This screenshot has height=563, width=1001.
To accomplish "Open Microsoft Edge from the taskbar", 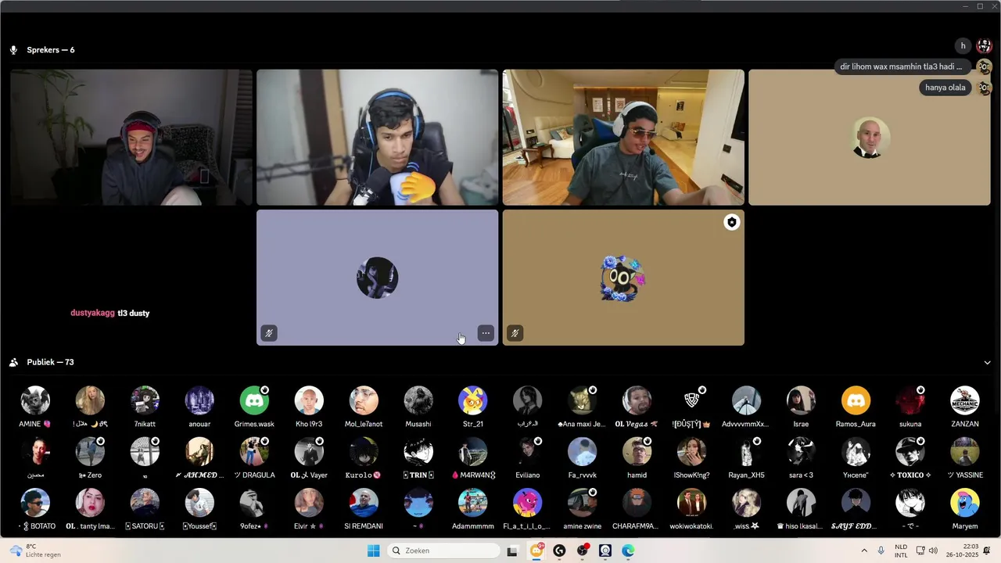I will point(628,550).
